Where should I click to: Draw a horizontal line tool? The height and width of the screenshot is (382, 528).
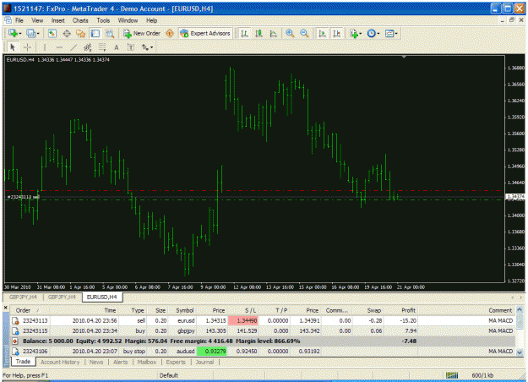[59, 47]
